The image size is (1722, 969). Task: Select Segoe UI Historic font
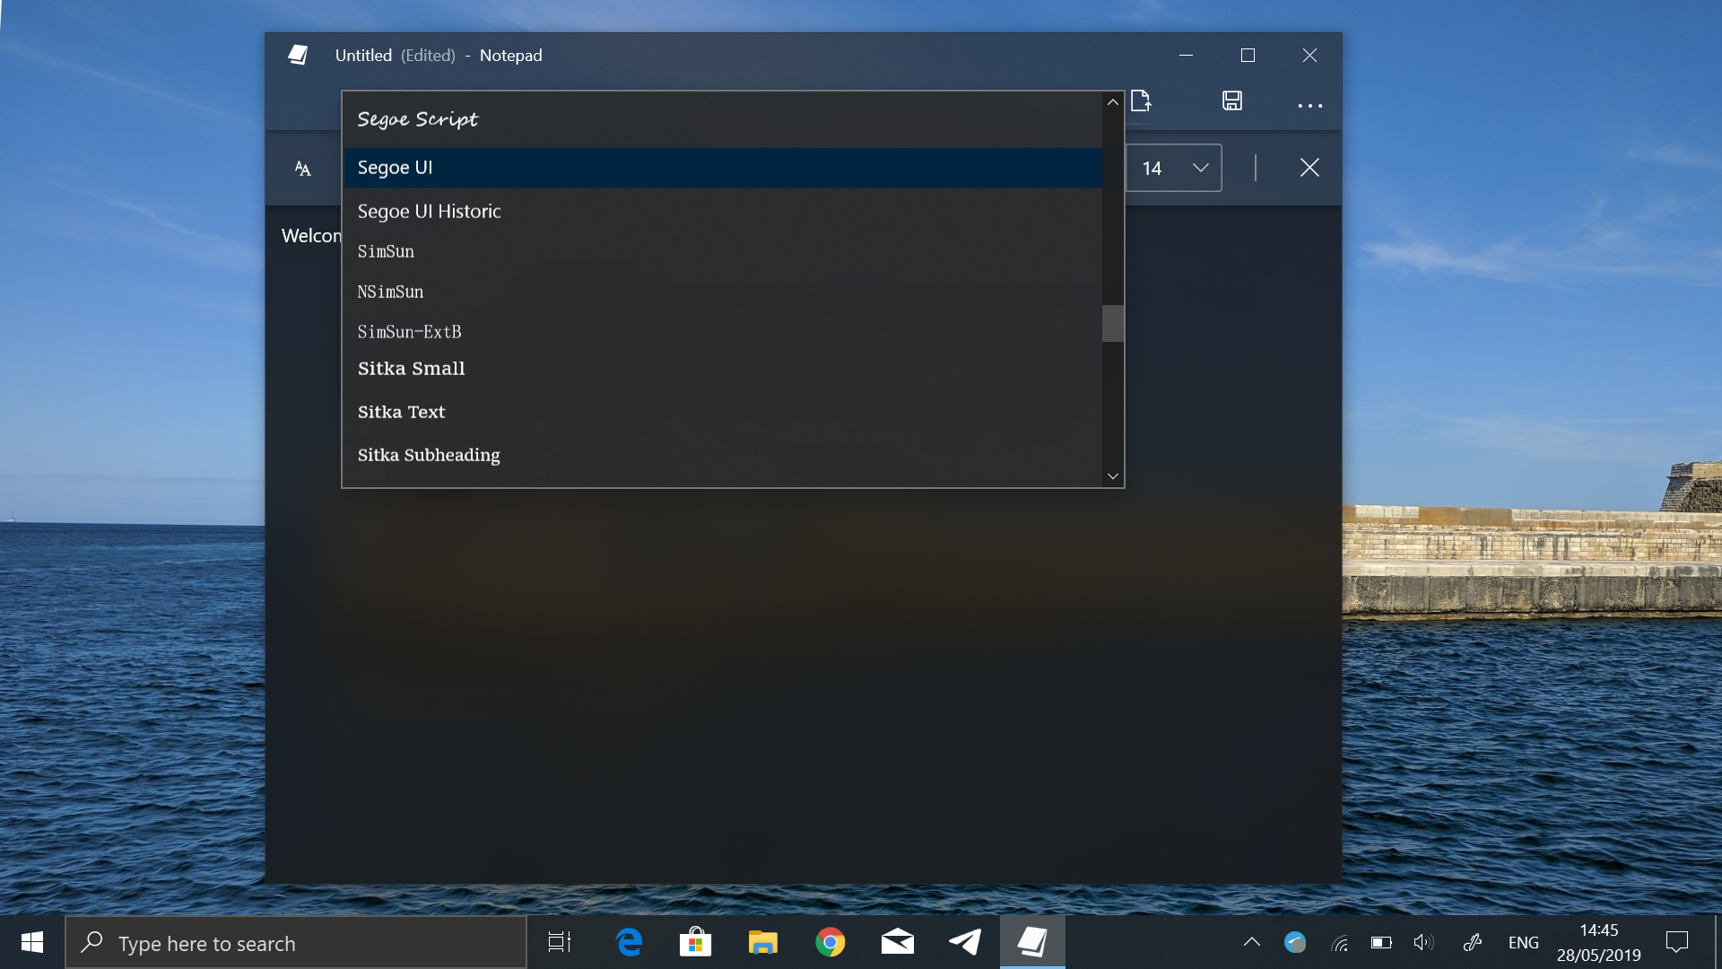(430, 212)
